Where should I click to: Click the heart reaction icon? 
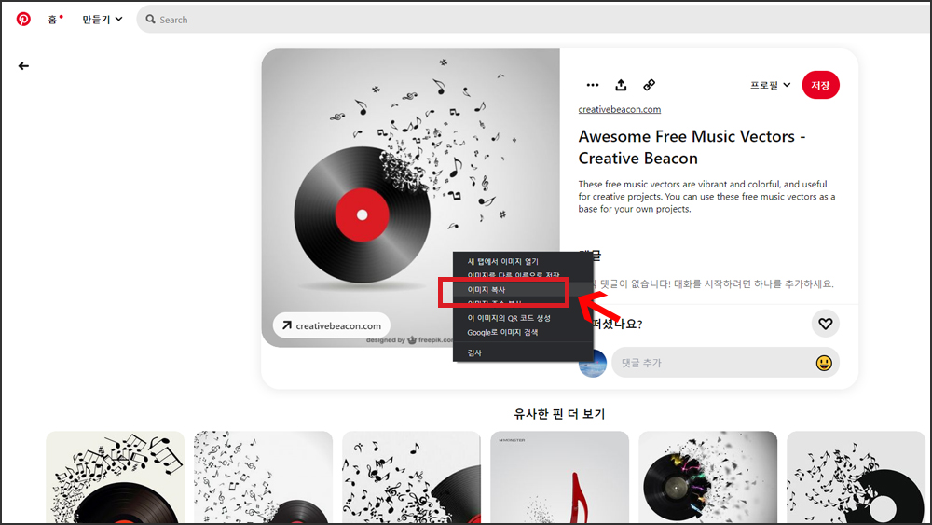tap(825, 324)
